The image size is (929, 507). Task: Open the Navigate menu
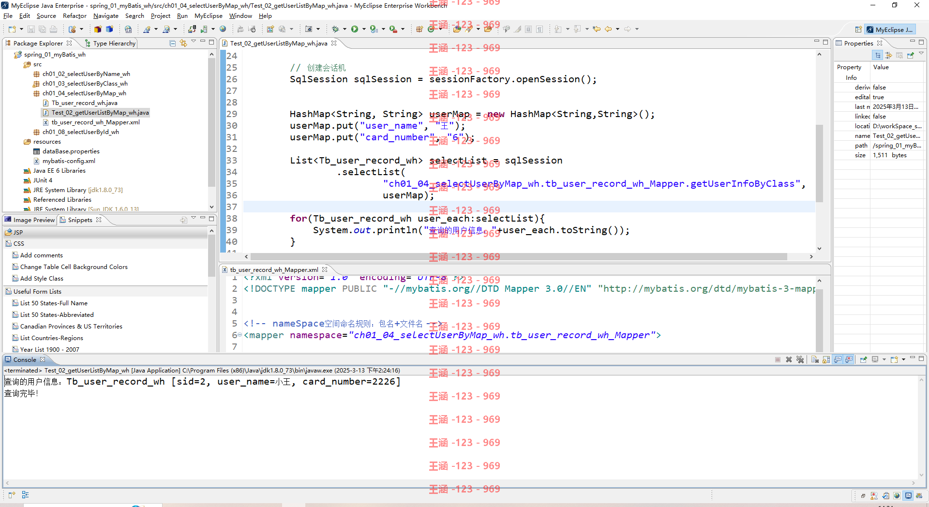105,16
